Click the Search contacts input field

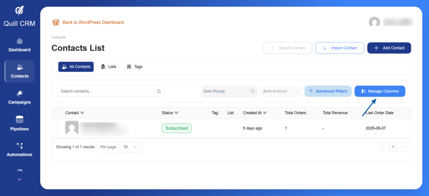[x=107, y=91]
